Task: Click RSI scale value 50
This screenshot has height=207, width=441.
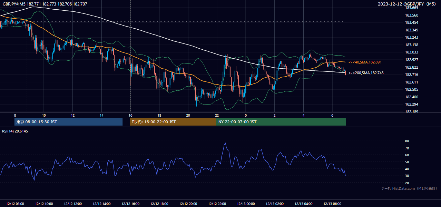Action: pyautogui.click(x=407, y=162)
